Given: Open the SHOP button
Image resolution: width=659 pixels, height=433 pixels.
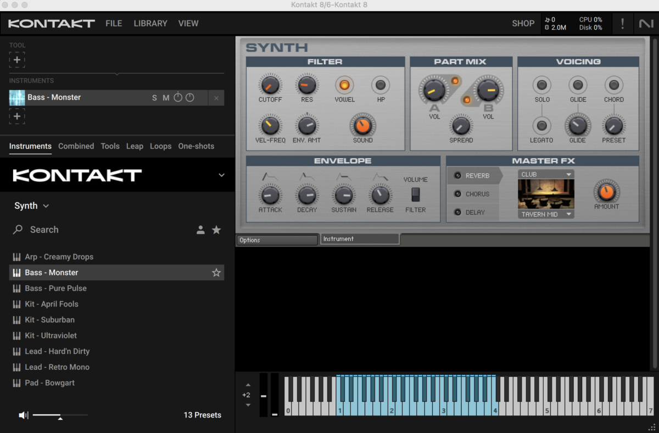Looking at the screenshot, I should click(523, 24).
